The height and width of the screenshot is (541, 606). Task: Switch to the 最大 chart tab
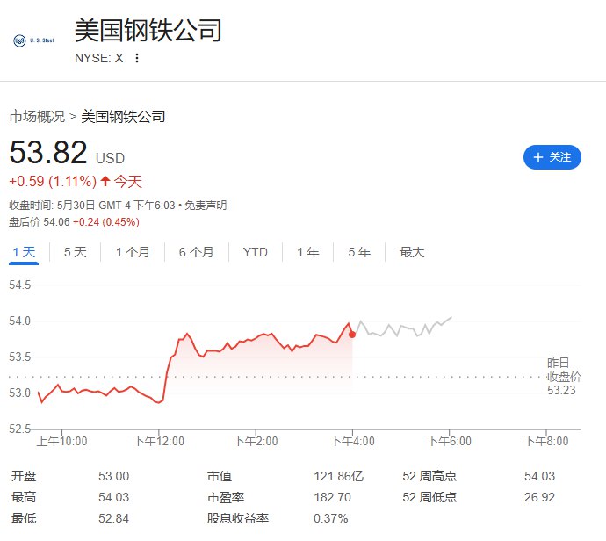pos(412,252)
